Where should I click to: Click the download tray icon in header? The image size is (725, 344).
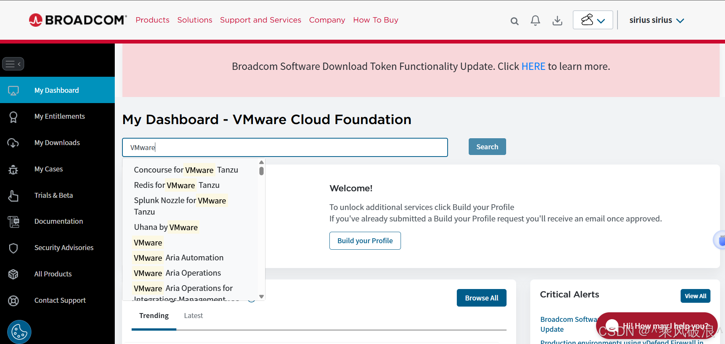(557, 21)
